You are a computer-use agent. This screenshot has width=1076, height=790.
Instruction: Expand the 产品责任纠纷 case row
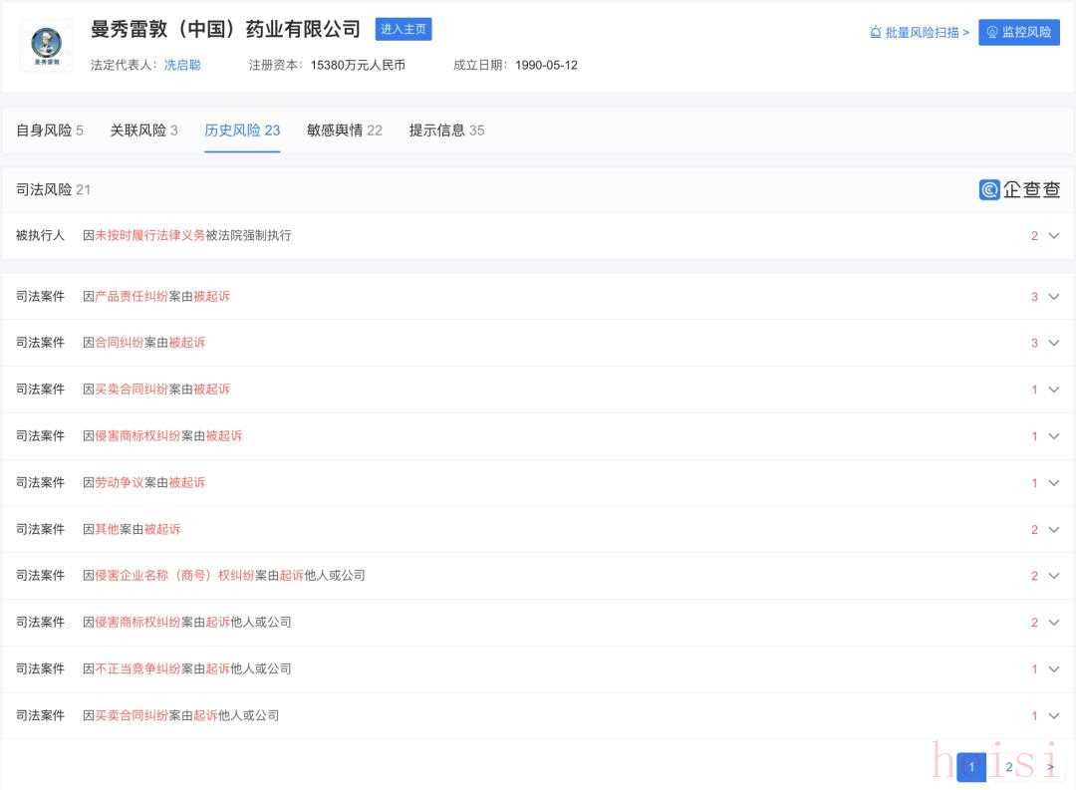[x=1053, y=297]
